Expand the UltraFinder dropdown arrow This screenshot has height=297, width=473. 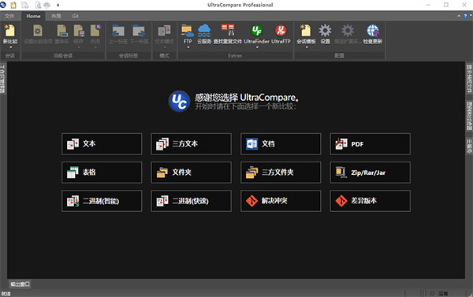coord(257,47)
